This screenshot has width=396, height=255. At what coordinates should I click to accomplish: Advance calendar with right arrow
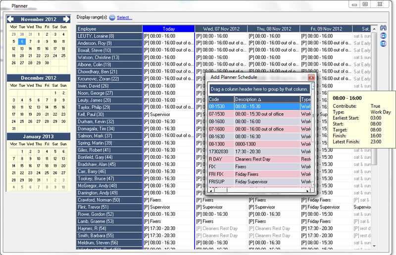(66, 19)
